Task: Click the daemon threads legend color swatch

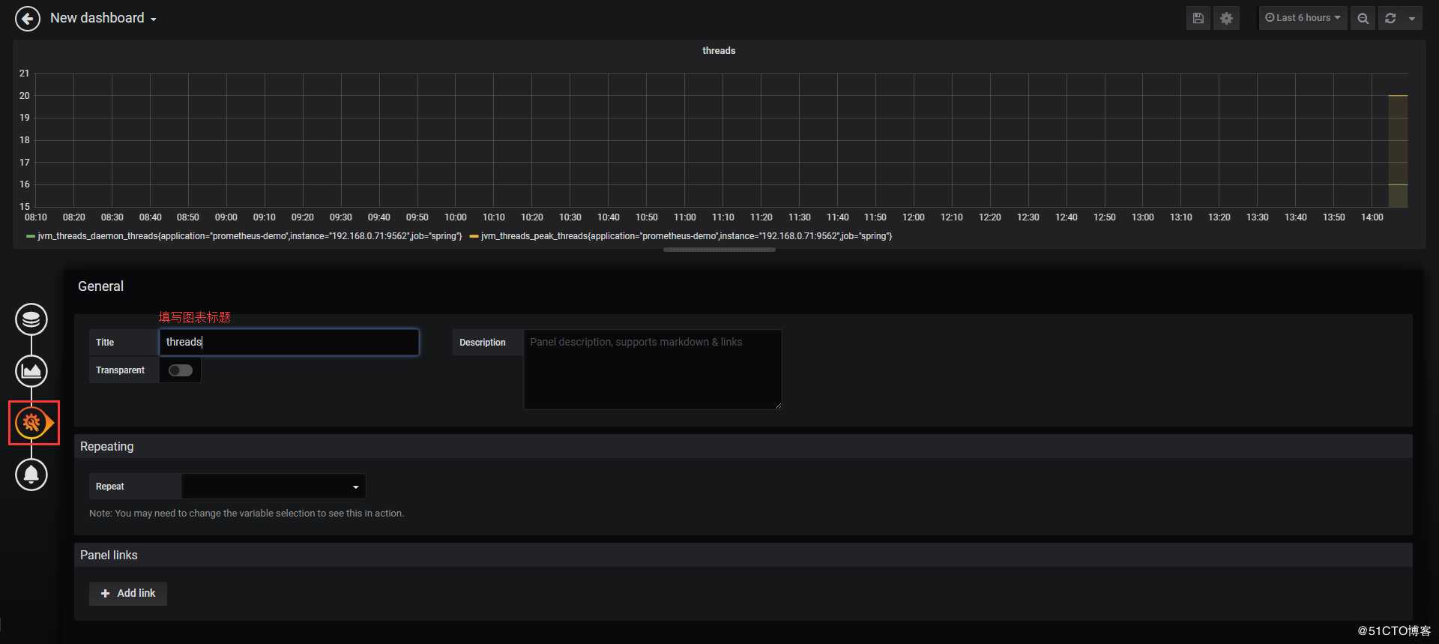Action: point(31,236)
